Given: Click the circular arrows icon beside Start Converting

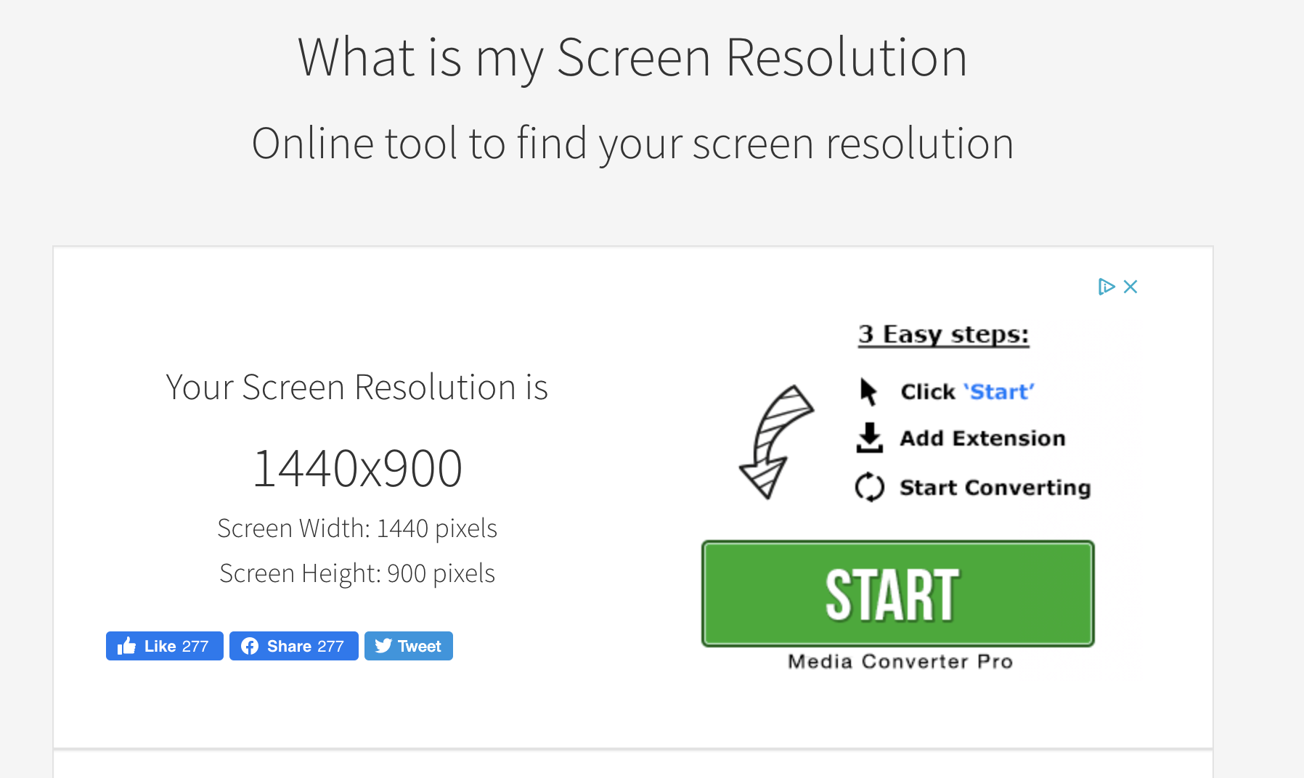Looking at the screenshot, I should (x=869, y=487).
